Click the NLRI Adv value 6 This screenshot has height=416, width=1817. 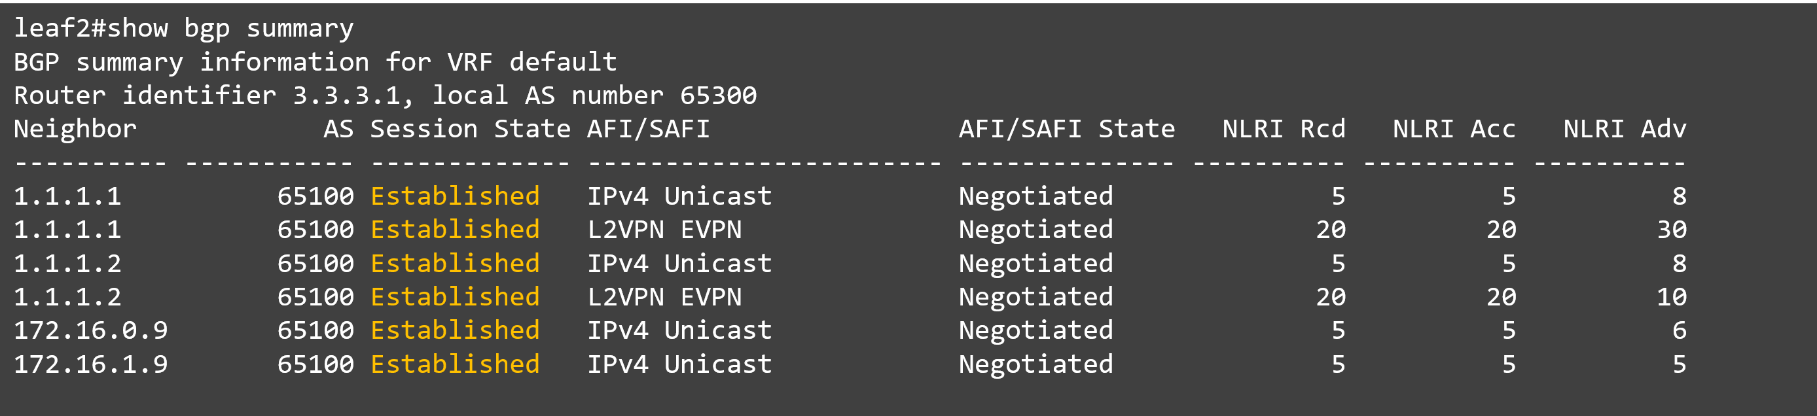(x=1679, y=331)
